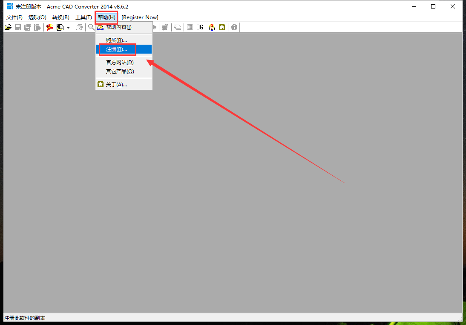Click the [Register Now] link
466x325 pixels.
140,17
